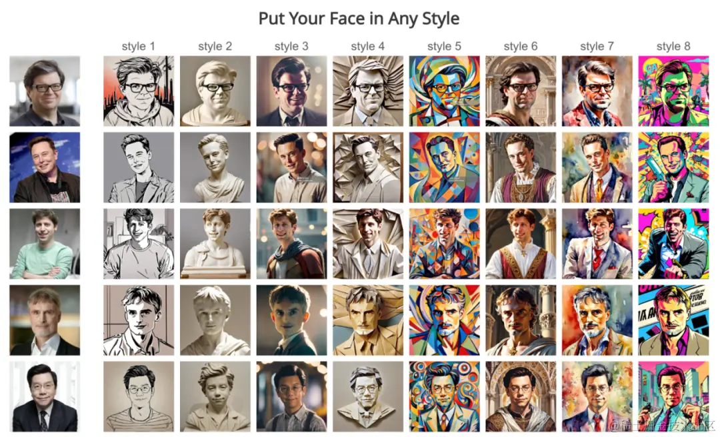
Task: Select the style 4 origami bust in the bottom row
Action: (x=368, y=396)
